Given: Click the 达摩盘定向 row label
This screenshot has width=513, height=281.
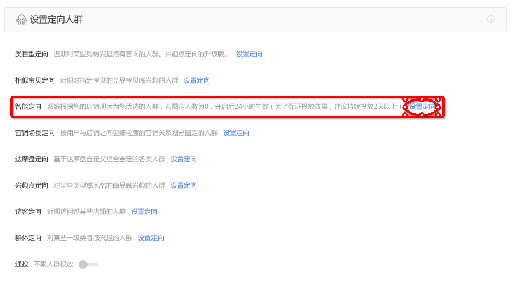Looking at the screenshot, I should point(32,159).
